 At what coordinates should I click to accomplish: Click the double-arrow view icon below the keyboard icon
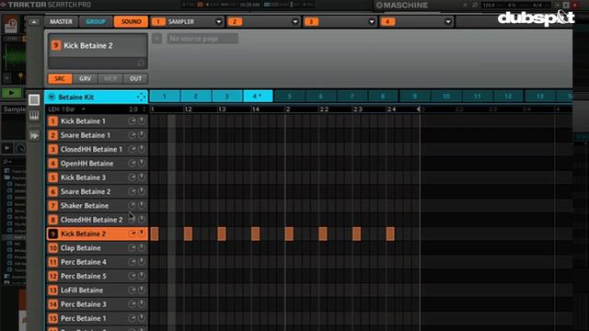coord(34,135)
